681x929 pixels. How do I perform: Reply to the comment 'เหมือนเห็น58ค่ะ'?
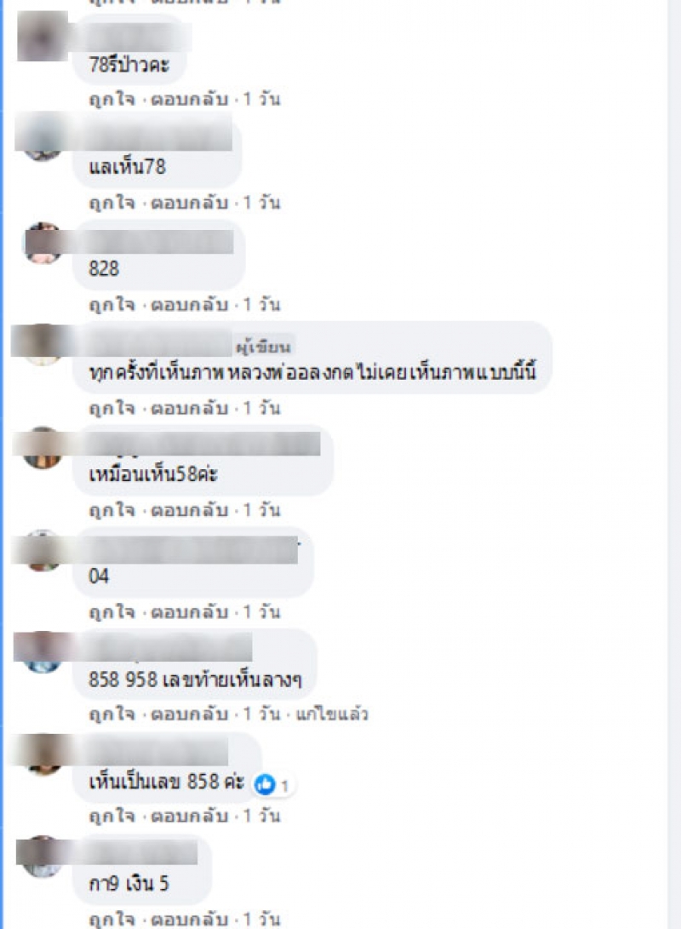[190, 510]
